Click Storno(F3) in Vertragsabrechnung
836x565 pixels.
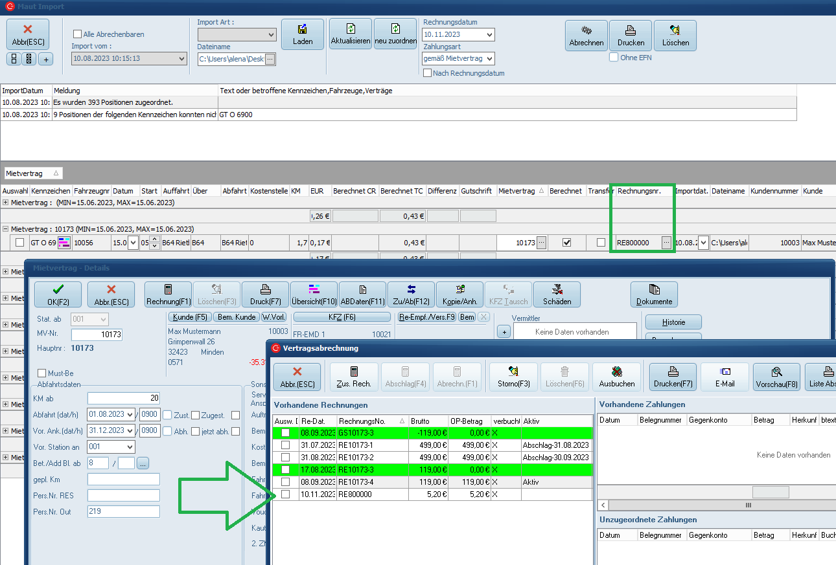point(513,377)
